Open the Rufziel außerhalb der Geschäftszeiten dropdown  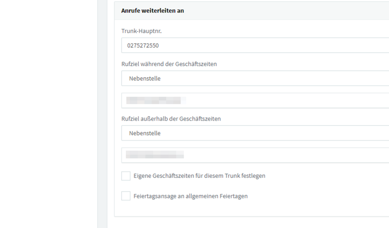coord(255,133)
